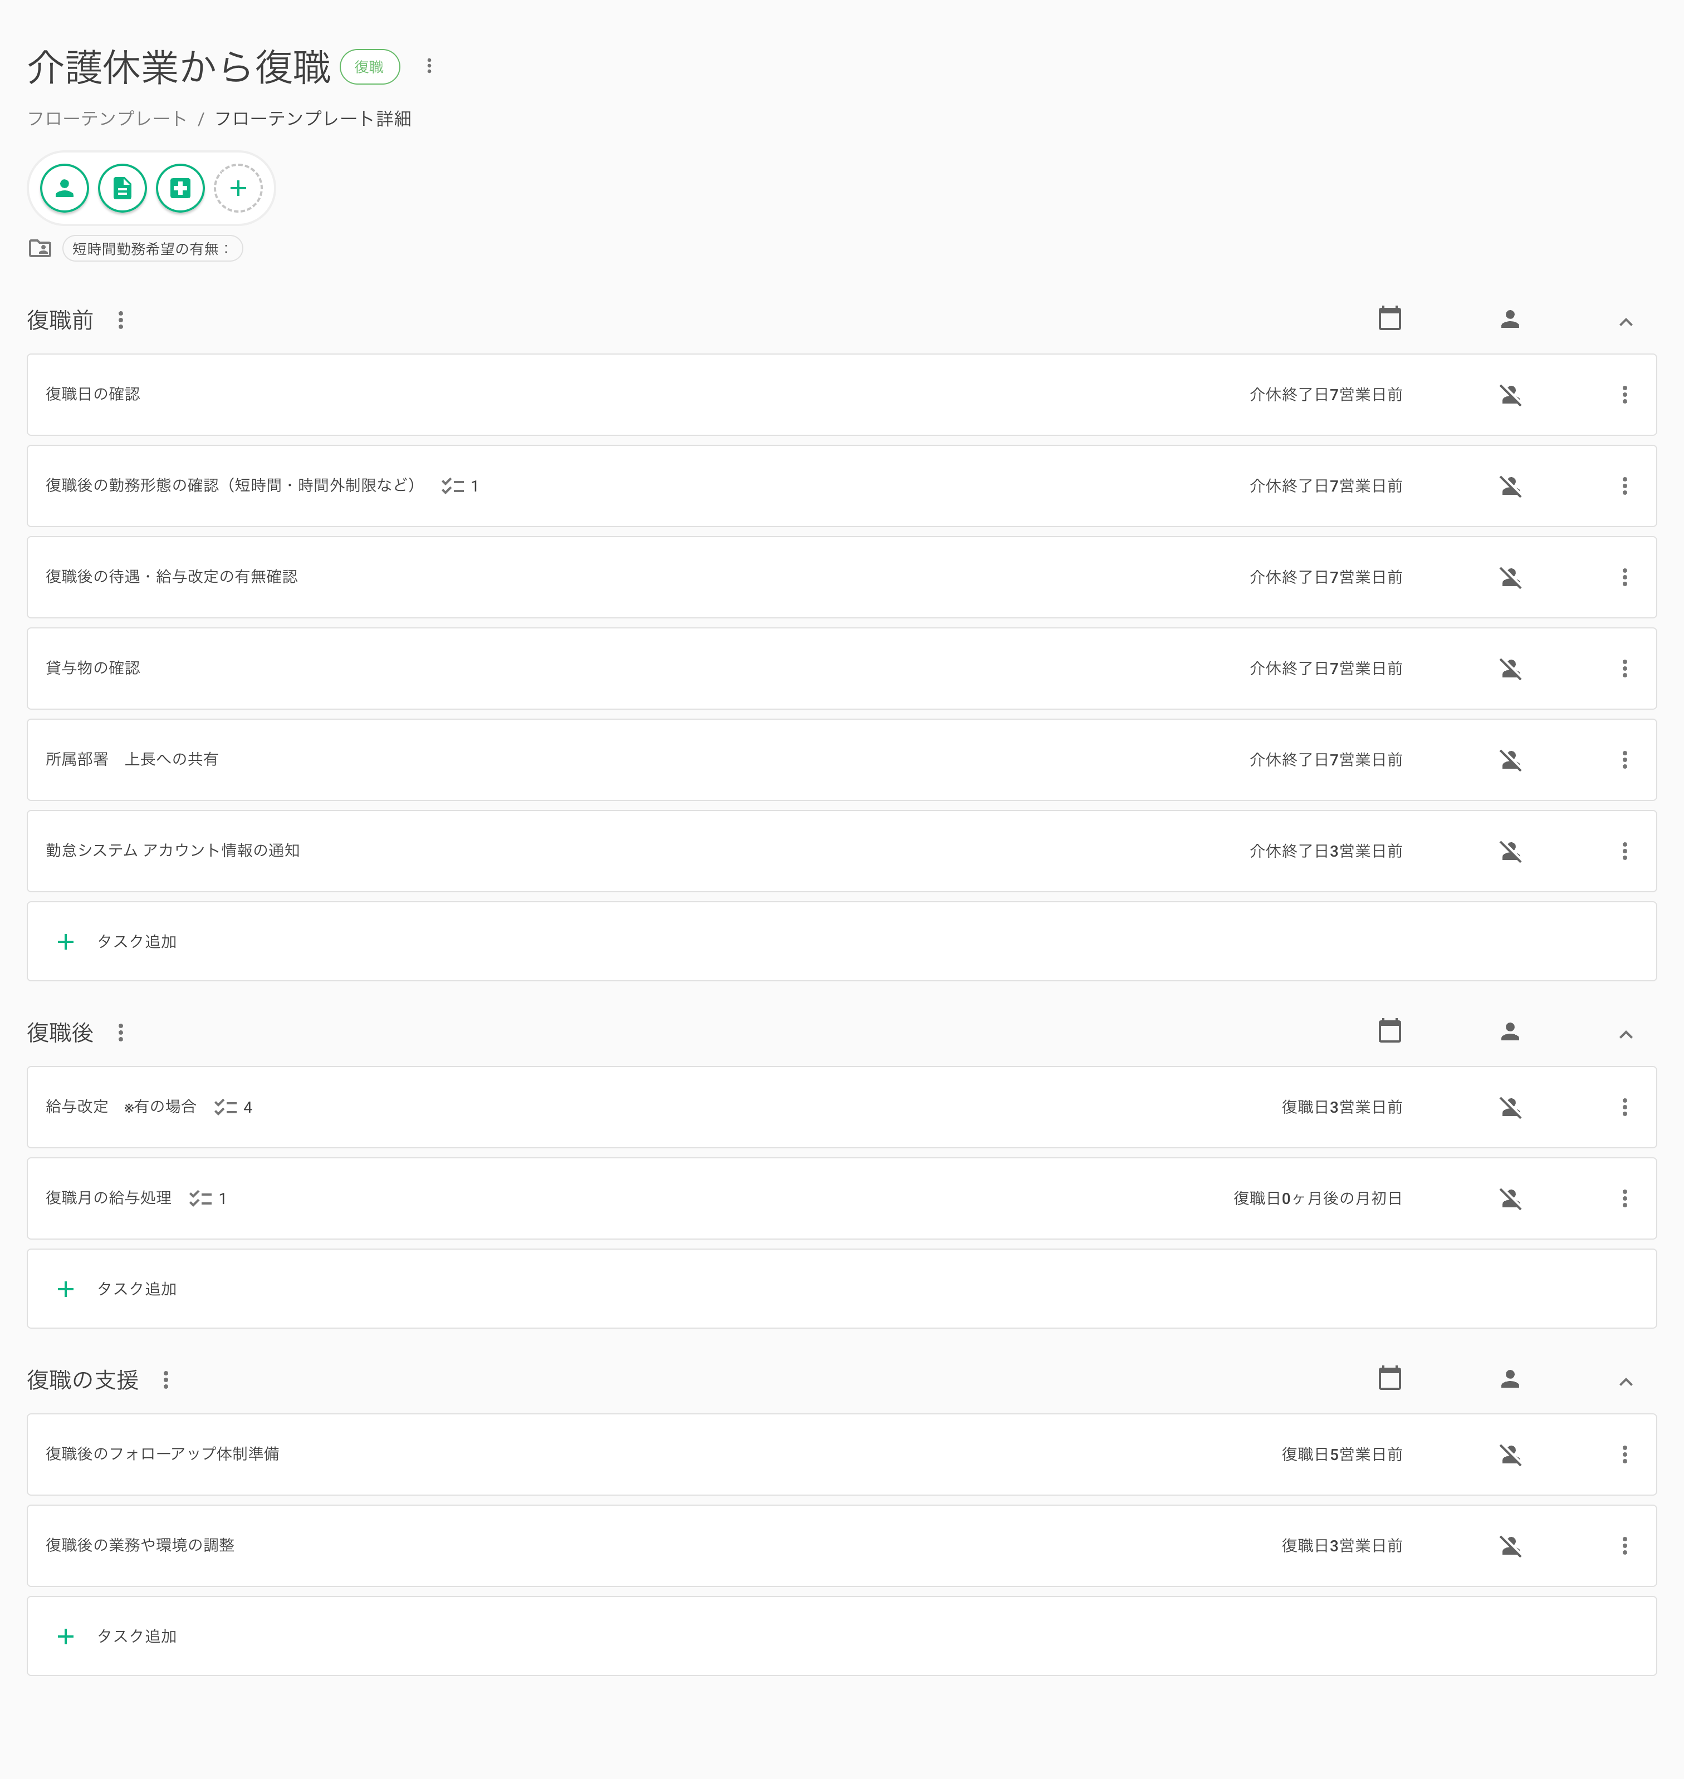Click the unassigned icon on 復職後の業務や環境の調整
Image resolution: width=1684 pixels, height=1779 pixels.
tap(1511, 1546)
